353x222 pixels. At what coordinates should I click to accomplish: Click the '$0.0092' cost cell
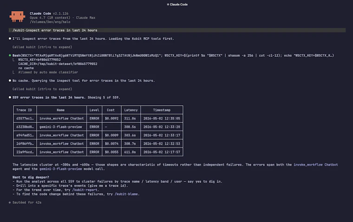pyautogui.click(x=111, y=118)
